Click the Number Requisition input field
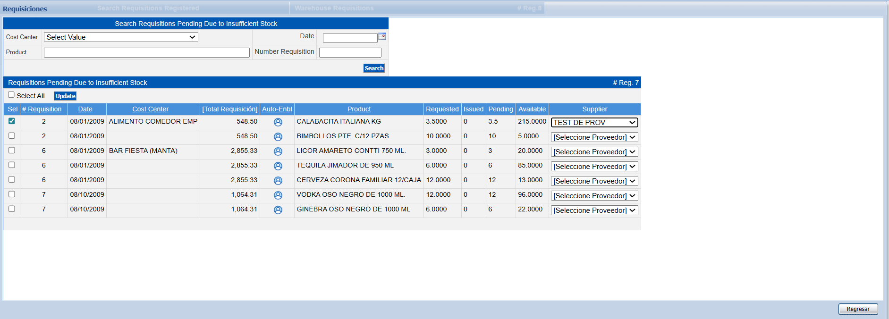The image size is (889, 319). 350,52
